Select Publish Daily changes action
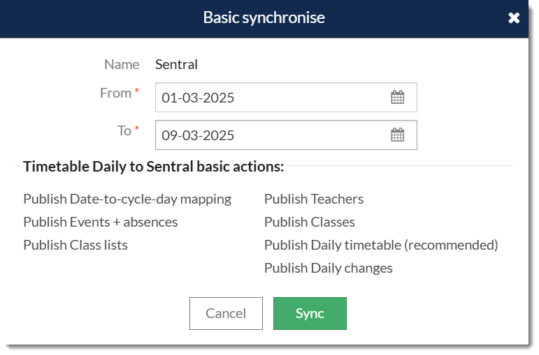The image size is (539, 355). (x=329, y=269)
